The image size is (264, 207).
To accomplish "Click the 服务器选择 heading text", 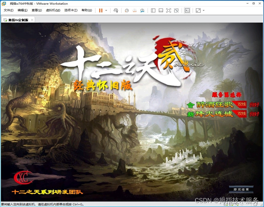I will pyautogui.click(x=227, y=95).
